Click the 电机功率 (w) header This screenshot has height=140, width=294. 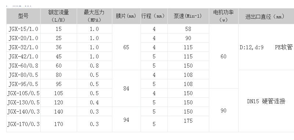tap(224, 16)
